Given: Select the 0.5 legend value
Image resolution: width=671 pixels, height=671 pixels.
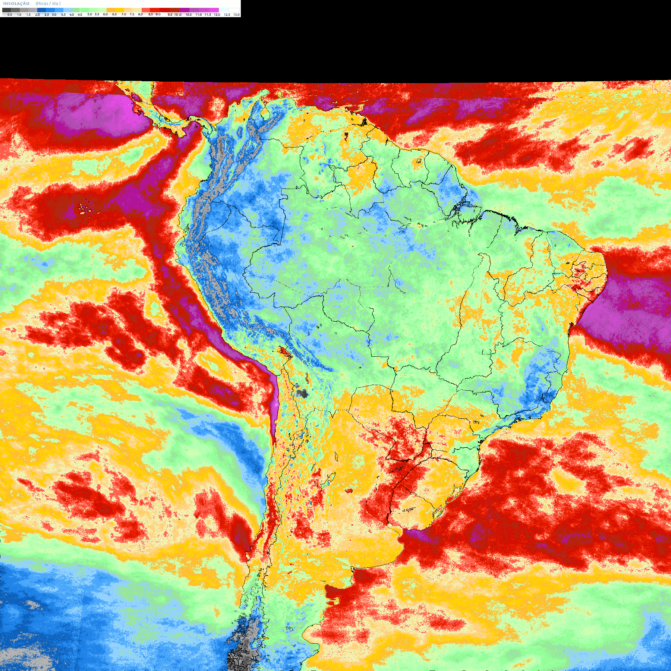Looking at the screenshot, I should pos(10,15).
